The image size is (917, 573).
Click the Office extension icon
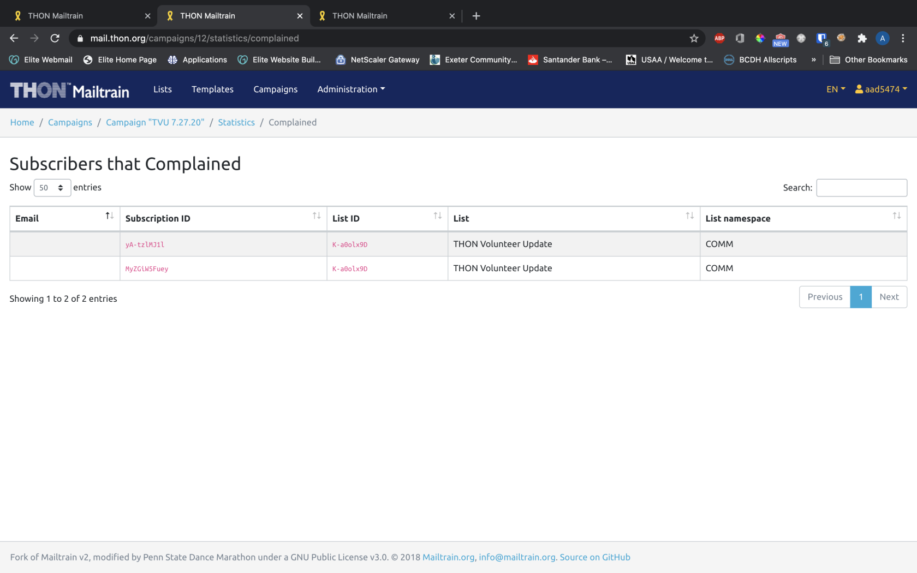click(740, 38)
